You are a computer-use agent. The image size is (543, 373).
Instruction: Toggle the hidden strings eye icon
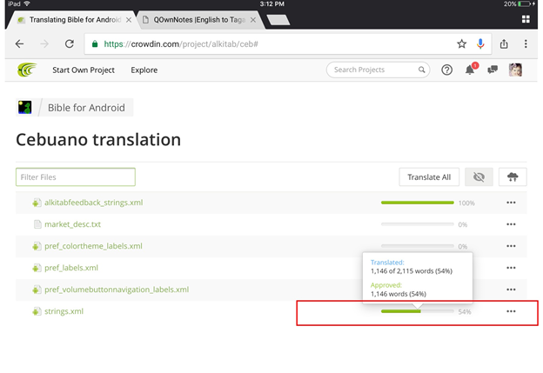pos(479,177)
